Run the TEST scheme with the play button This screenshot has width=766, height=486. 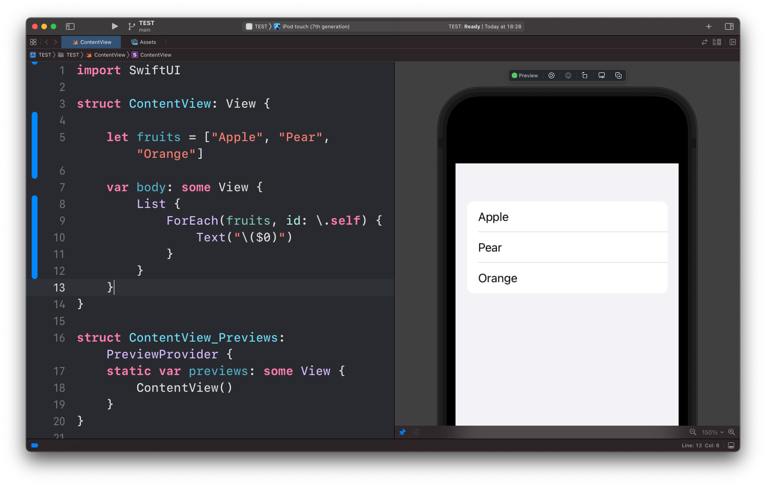[x=115, y=26]
